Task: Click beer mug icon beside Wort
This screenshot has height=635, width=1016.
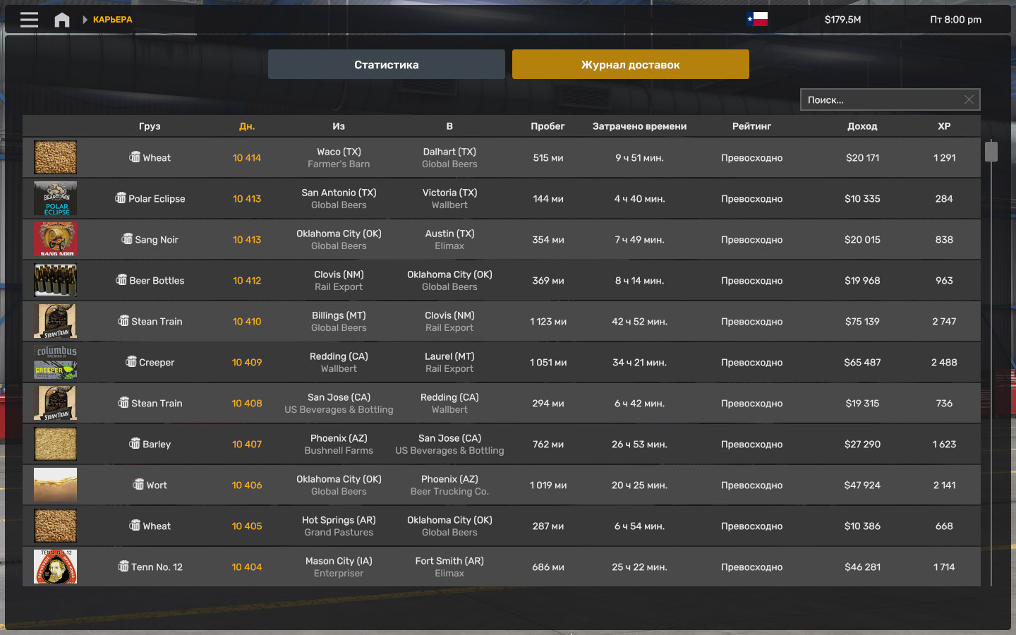Action: pyautogui.click(x=138, y=485)
